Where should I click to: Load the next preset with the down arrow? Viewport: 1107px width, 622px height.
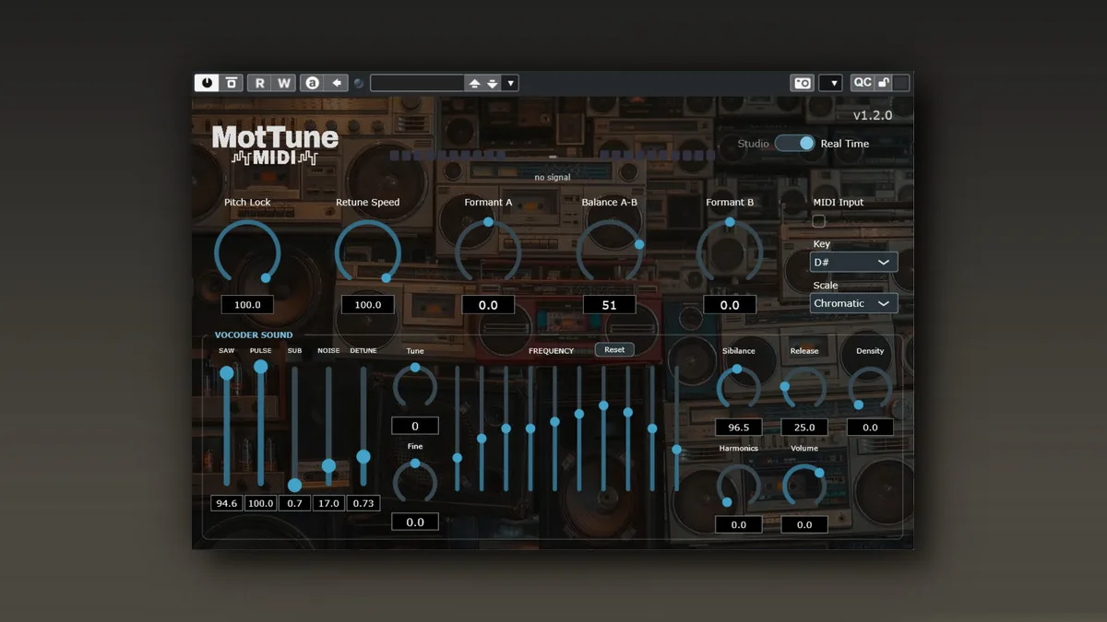(x=493, y=83)
